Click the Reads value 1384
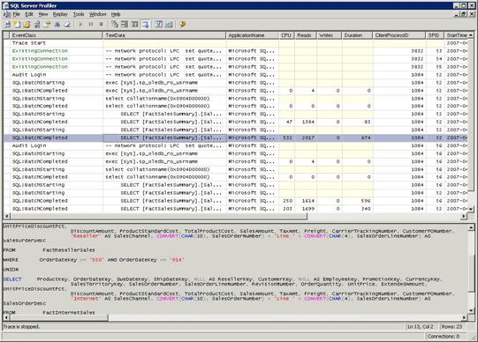 point(307,122)
